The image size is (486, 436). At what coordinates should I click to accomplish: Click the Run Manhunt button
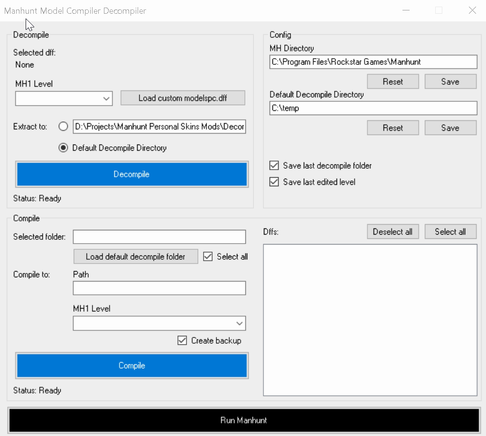[243, 420]
